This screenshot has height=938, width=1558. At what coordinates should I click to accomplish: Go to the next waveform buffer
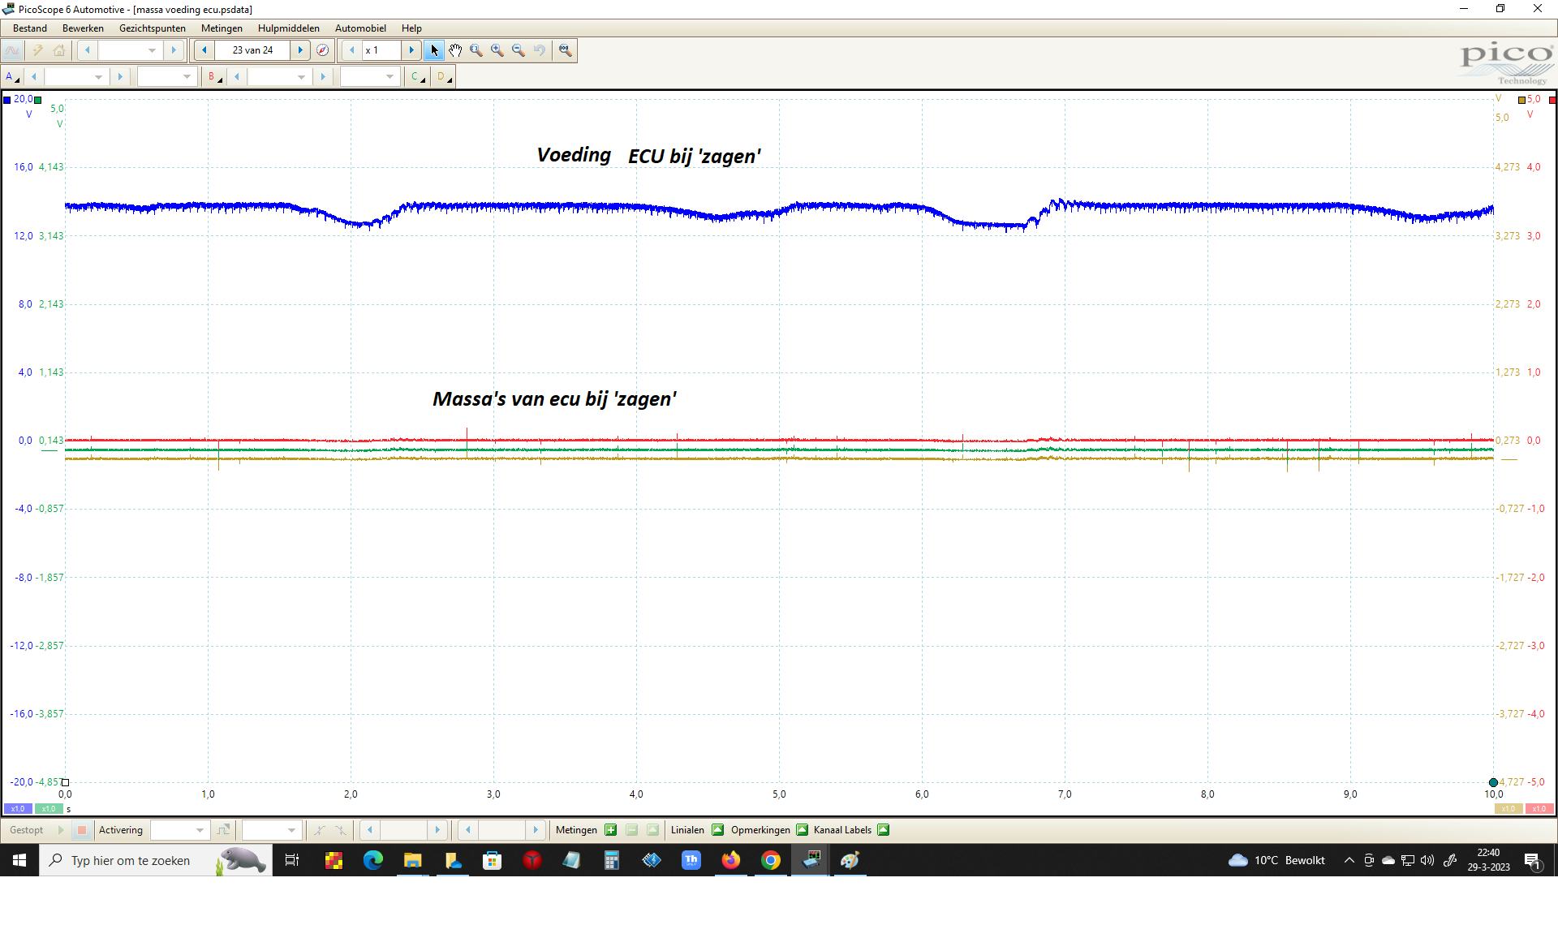pos(300,50)
